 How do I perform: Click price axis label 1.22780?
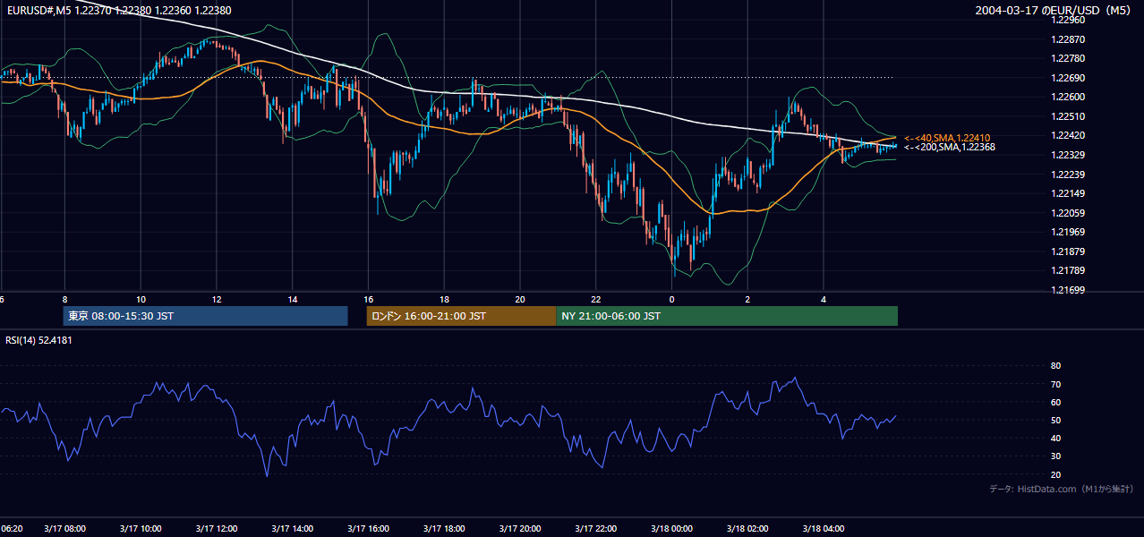pos(1068,59)
